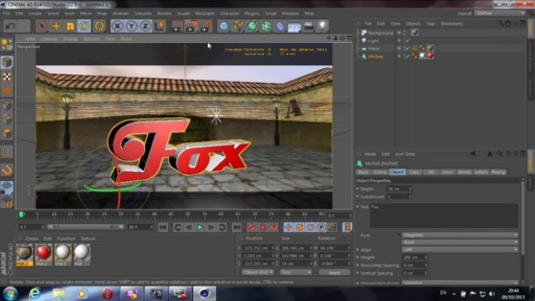This screenshot has width=535, height=301.
Task: Open Windows Start orb
Action: [10, 293]
